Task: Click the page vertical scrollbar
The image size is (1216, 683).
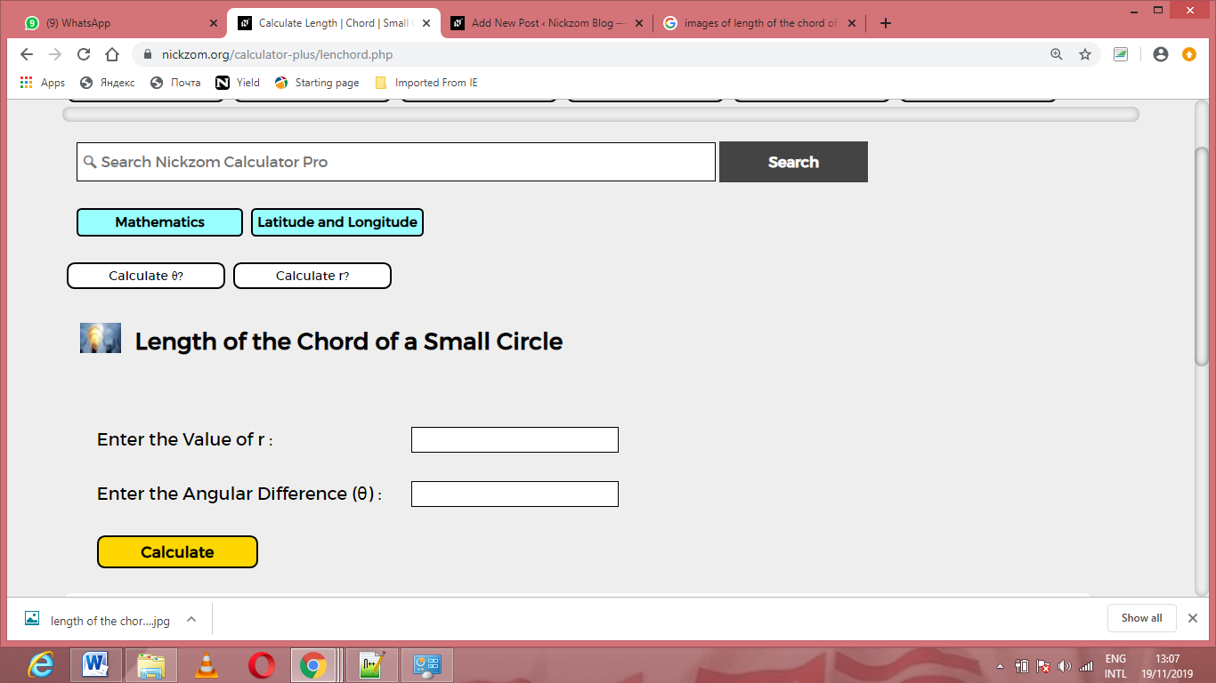Action: click(1202, 256)
